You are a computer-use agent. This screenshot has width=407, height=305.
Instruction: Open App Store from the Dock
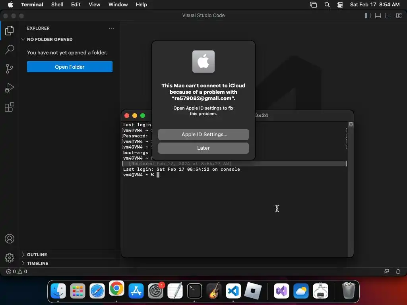(136, 290)
